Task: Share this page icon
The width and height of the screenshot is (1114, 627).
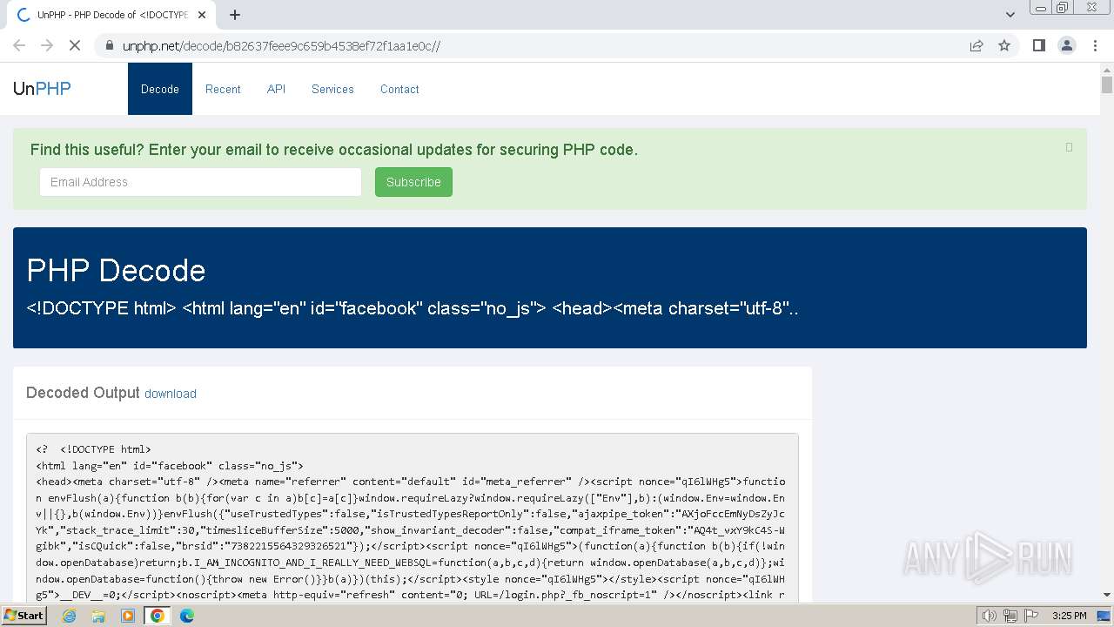Action: point(976,45)
